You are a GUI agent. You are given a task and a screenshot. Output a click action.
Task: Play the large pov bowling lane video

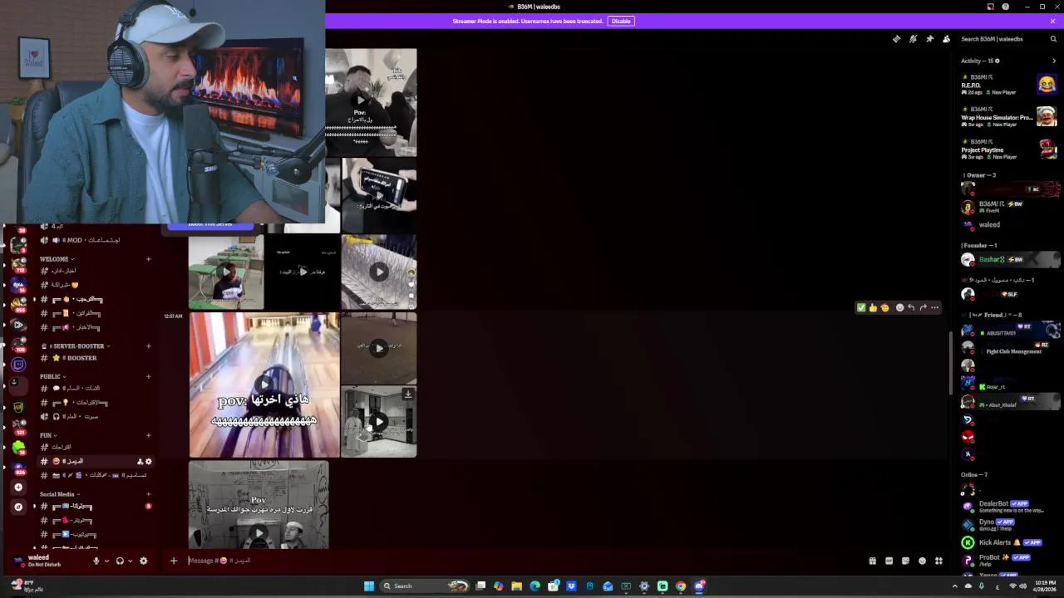coord(264,385)
